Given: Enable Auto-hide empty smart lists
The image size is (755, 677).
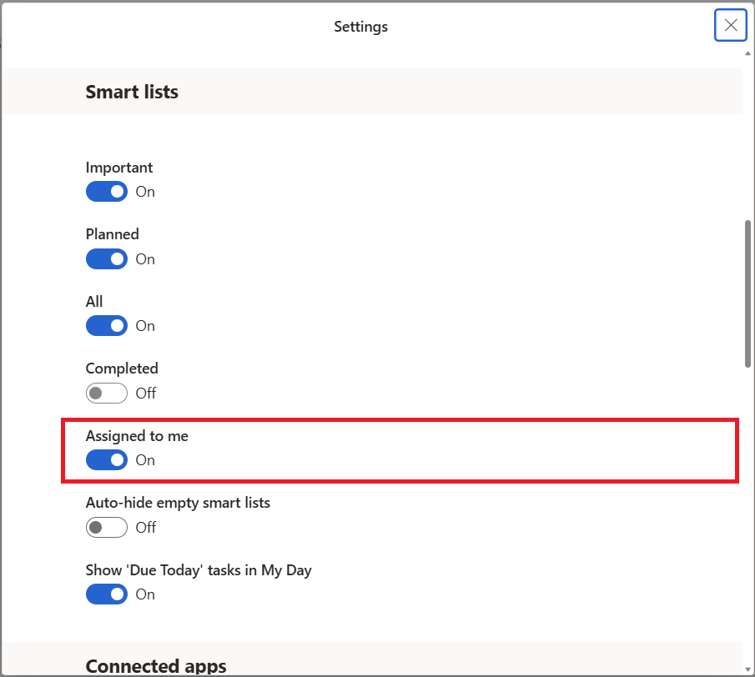Looking at the screenshot, I should click(x=107, y=528).
